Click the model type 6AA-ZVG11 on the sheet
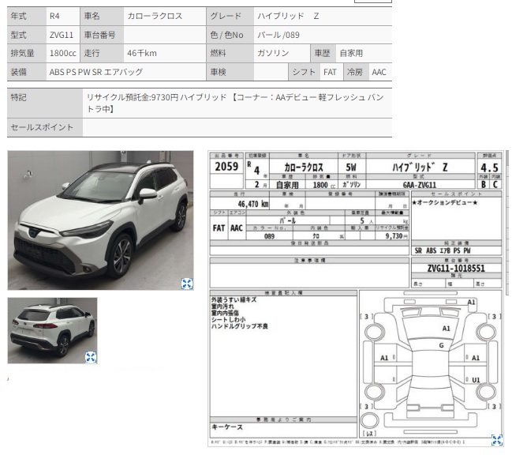512x474 pixels. [x=419, y=185]
